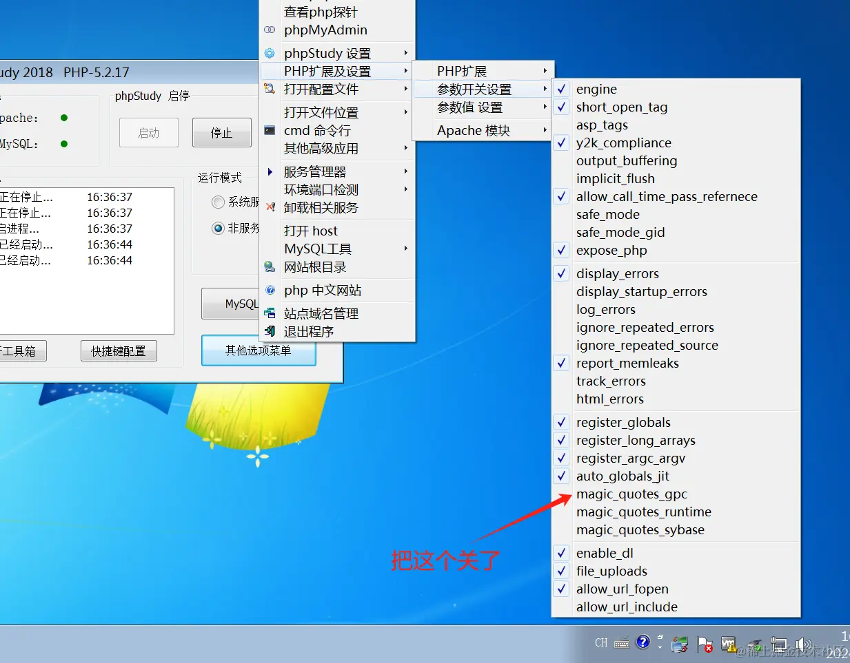
Task: Click the 卸载相关服务 icon
Action: coord(270,207)
